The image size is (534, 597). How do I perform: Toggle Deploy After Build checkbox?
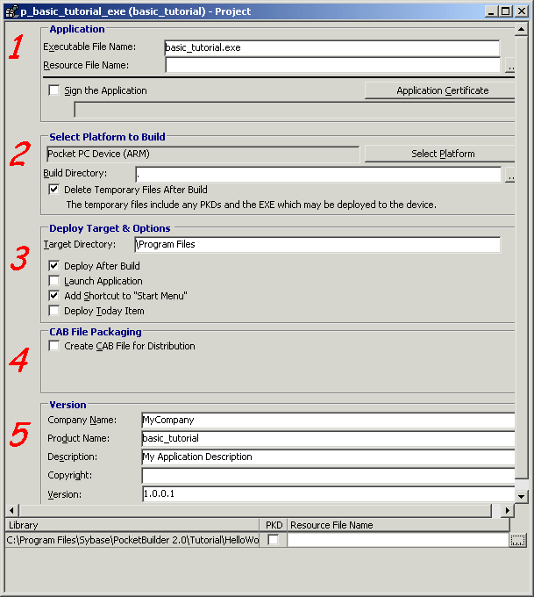(54, 266)
